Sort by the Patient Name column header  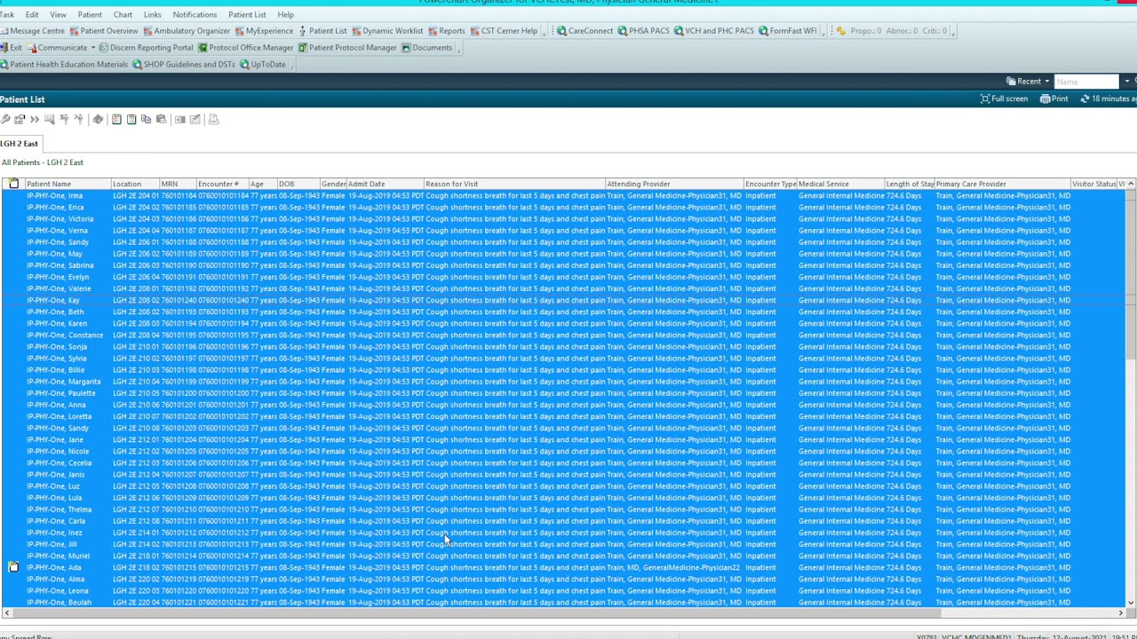pos(68,185)
